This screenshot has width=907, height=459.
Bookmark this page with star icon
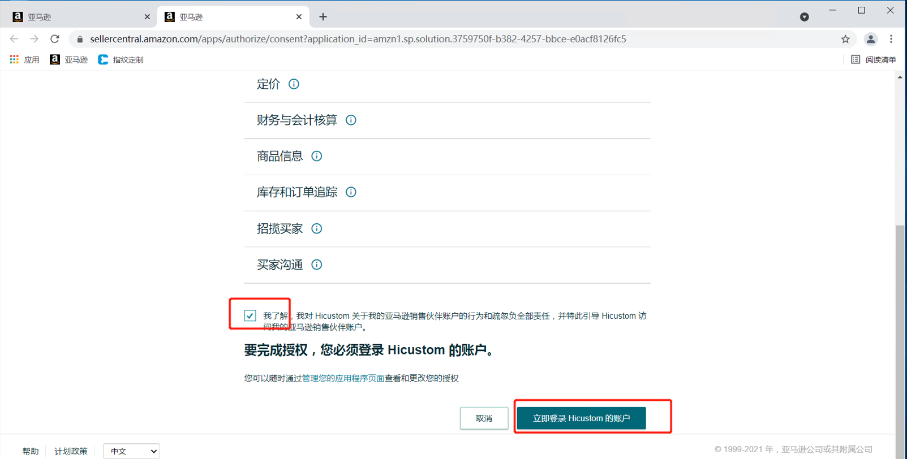[x=845, y=39]
